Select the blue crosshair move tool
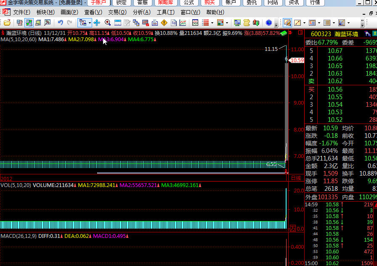377x266 pixels. (97, 22)
